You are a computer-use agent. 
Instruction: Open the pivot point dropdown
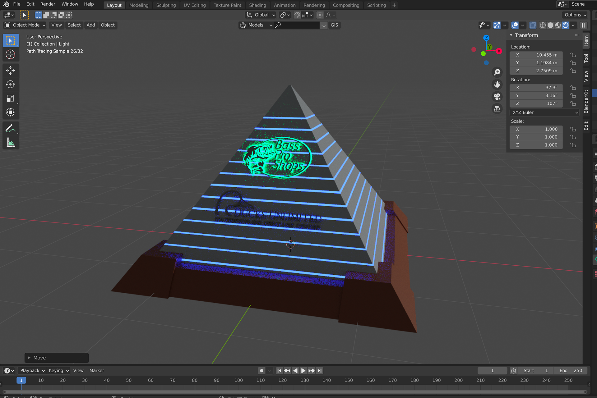click(x=285, y=15)
